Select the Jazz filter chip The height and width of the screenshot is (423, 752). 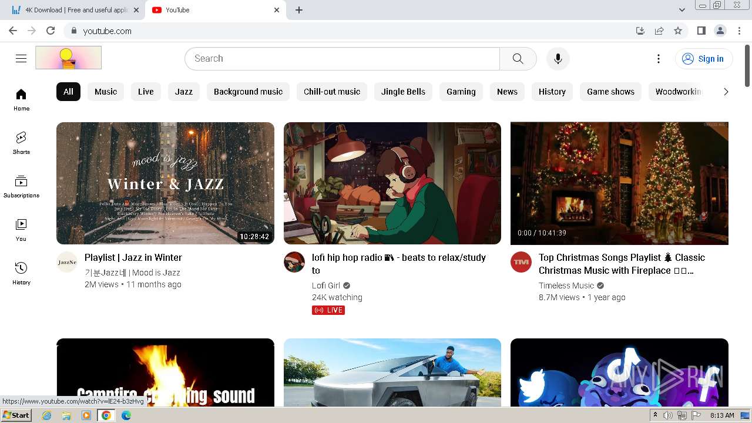click(x=184, y=92)
